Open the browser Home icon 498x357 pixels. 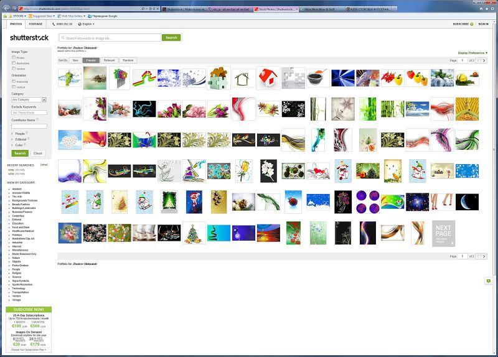pos(481,9)
